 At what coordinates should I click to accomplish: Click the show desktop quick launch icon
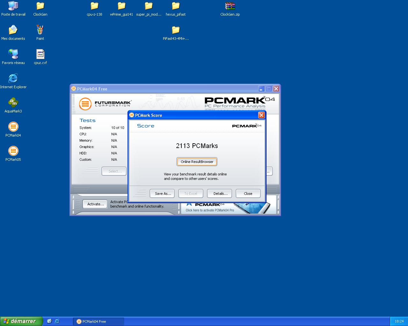coord(49,321)
